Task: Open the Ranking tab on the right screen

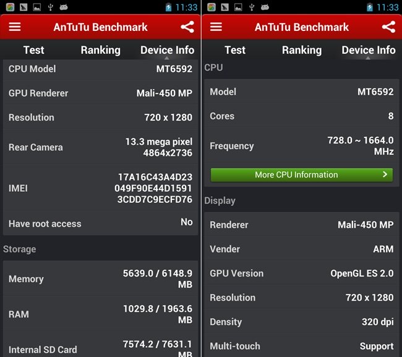Action: pos(301,50)
